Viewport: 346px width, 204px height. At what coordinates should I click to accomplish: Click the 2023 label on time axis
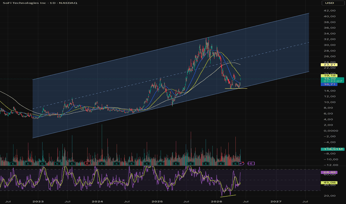38,201
